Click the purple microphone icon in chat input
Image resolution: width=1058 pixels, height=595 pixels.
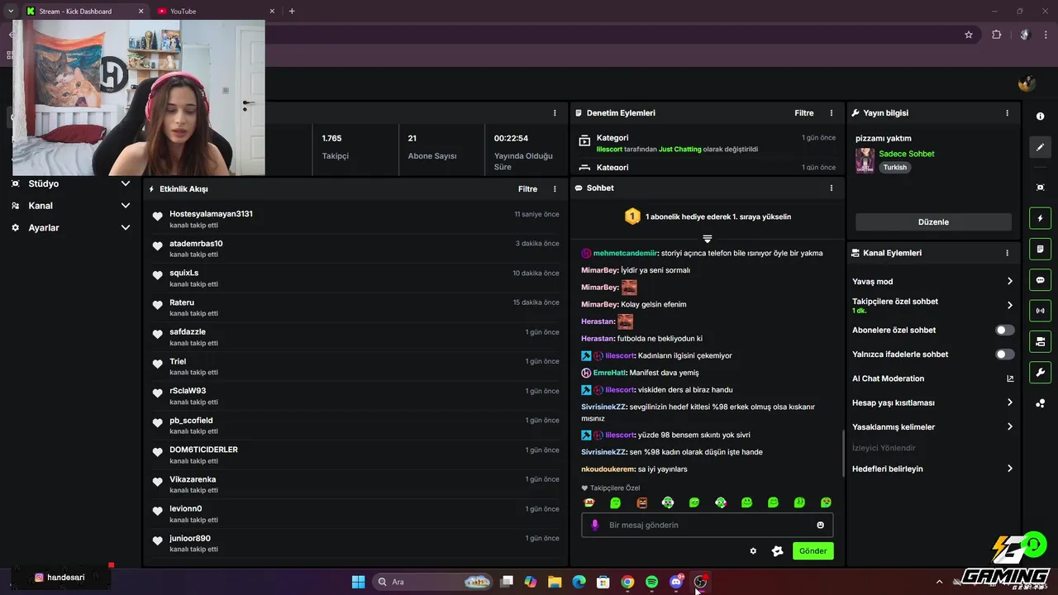click(x=594, y=525)
